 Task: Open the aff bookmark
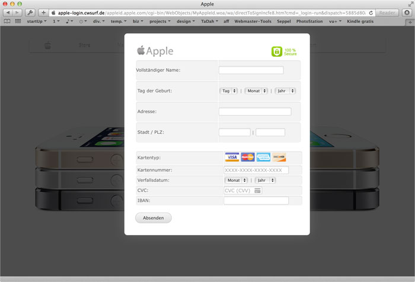coord(226,21)
